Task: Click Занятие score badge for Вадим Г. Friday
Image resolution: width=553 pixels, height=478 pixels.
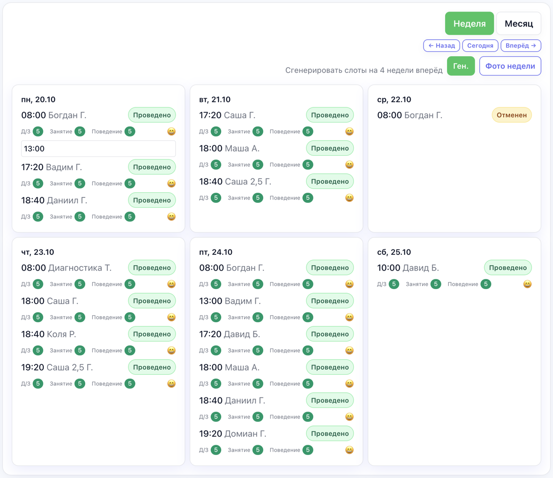Action: [x=258, y=318]
